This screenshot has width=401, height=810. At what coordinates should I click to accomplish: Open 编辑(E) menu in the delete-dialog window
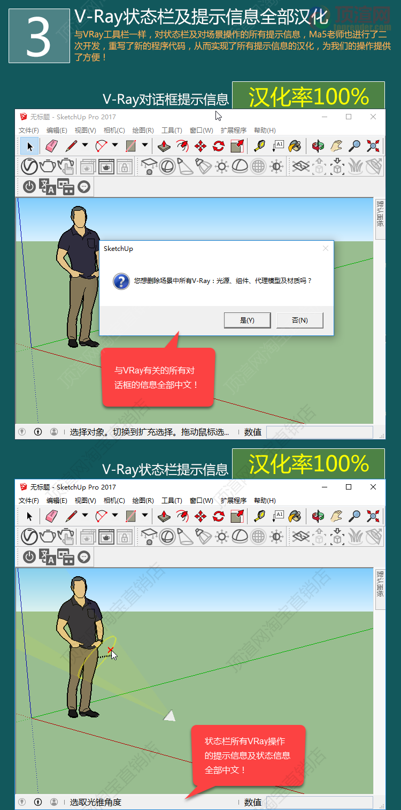[57, 130]
